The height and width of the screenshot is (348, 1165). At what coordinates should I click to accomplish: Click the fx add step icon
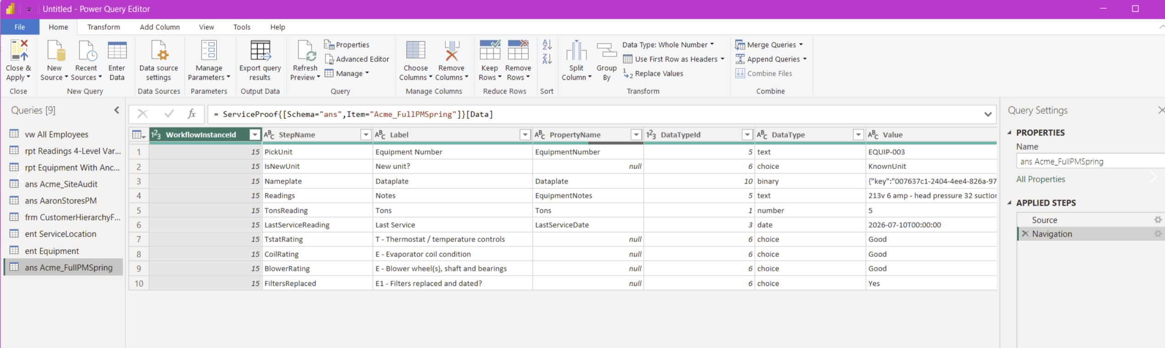click(191, 114)
